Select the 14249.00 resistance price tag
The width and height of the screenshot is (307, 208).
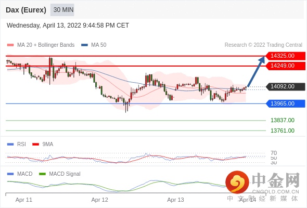(x=286, y=66)
